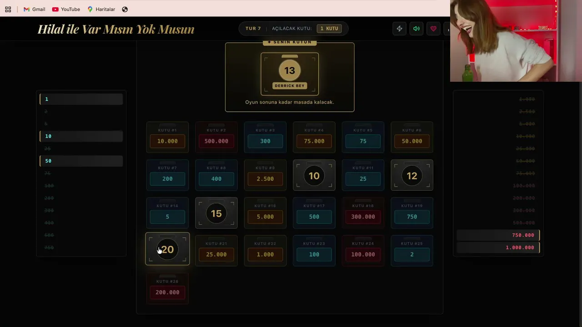Viewport: 582px width, 327px height.
Task: Select unopened box number 10
Action: pos(314,175)
